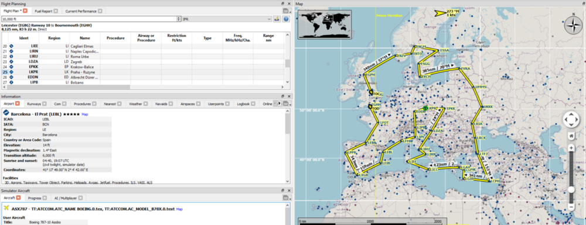Click the map compass rose
586x225 pixels.
click(573, 25)
